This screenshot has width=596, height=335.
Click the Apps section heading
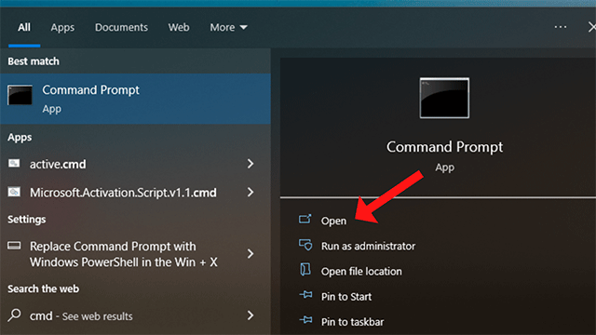(x=20, y=137)
